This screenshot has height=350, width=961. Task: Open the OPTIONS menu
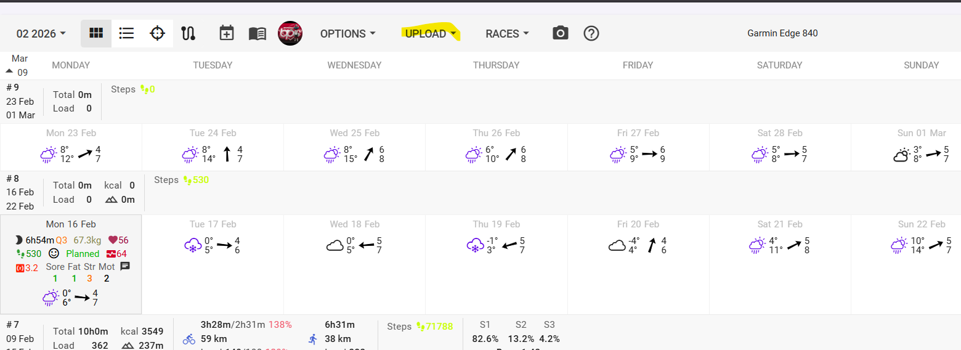347,34
